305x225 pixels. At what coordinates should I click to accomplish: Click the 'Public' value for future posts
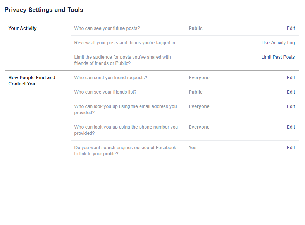point(195,28)
